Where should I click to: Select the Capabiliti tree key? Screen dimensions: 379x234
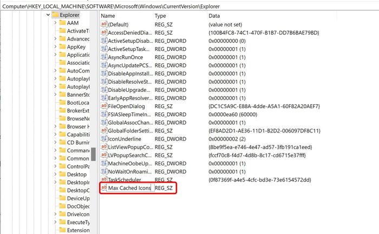pyautogui.click(x=78, y=135)
